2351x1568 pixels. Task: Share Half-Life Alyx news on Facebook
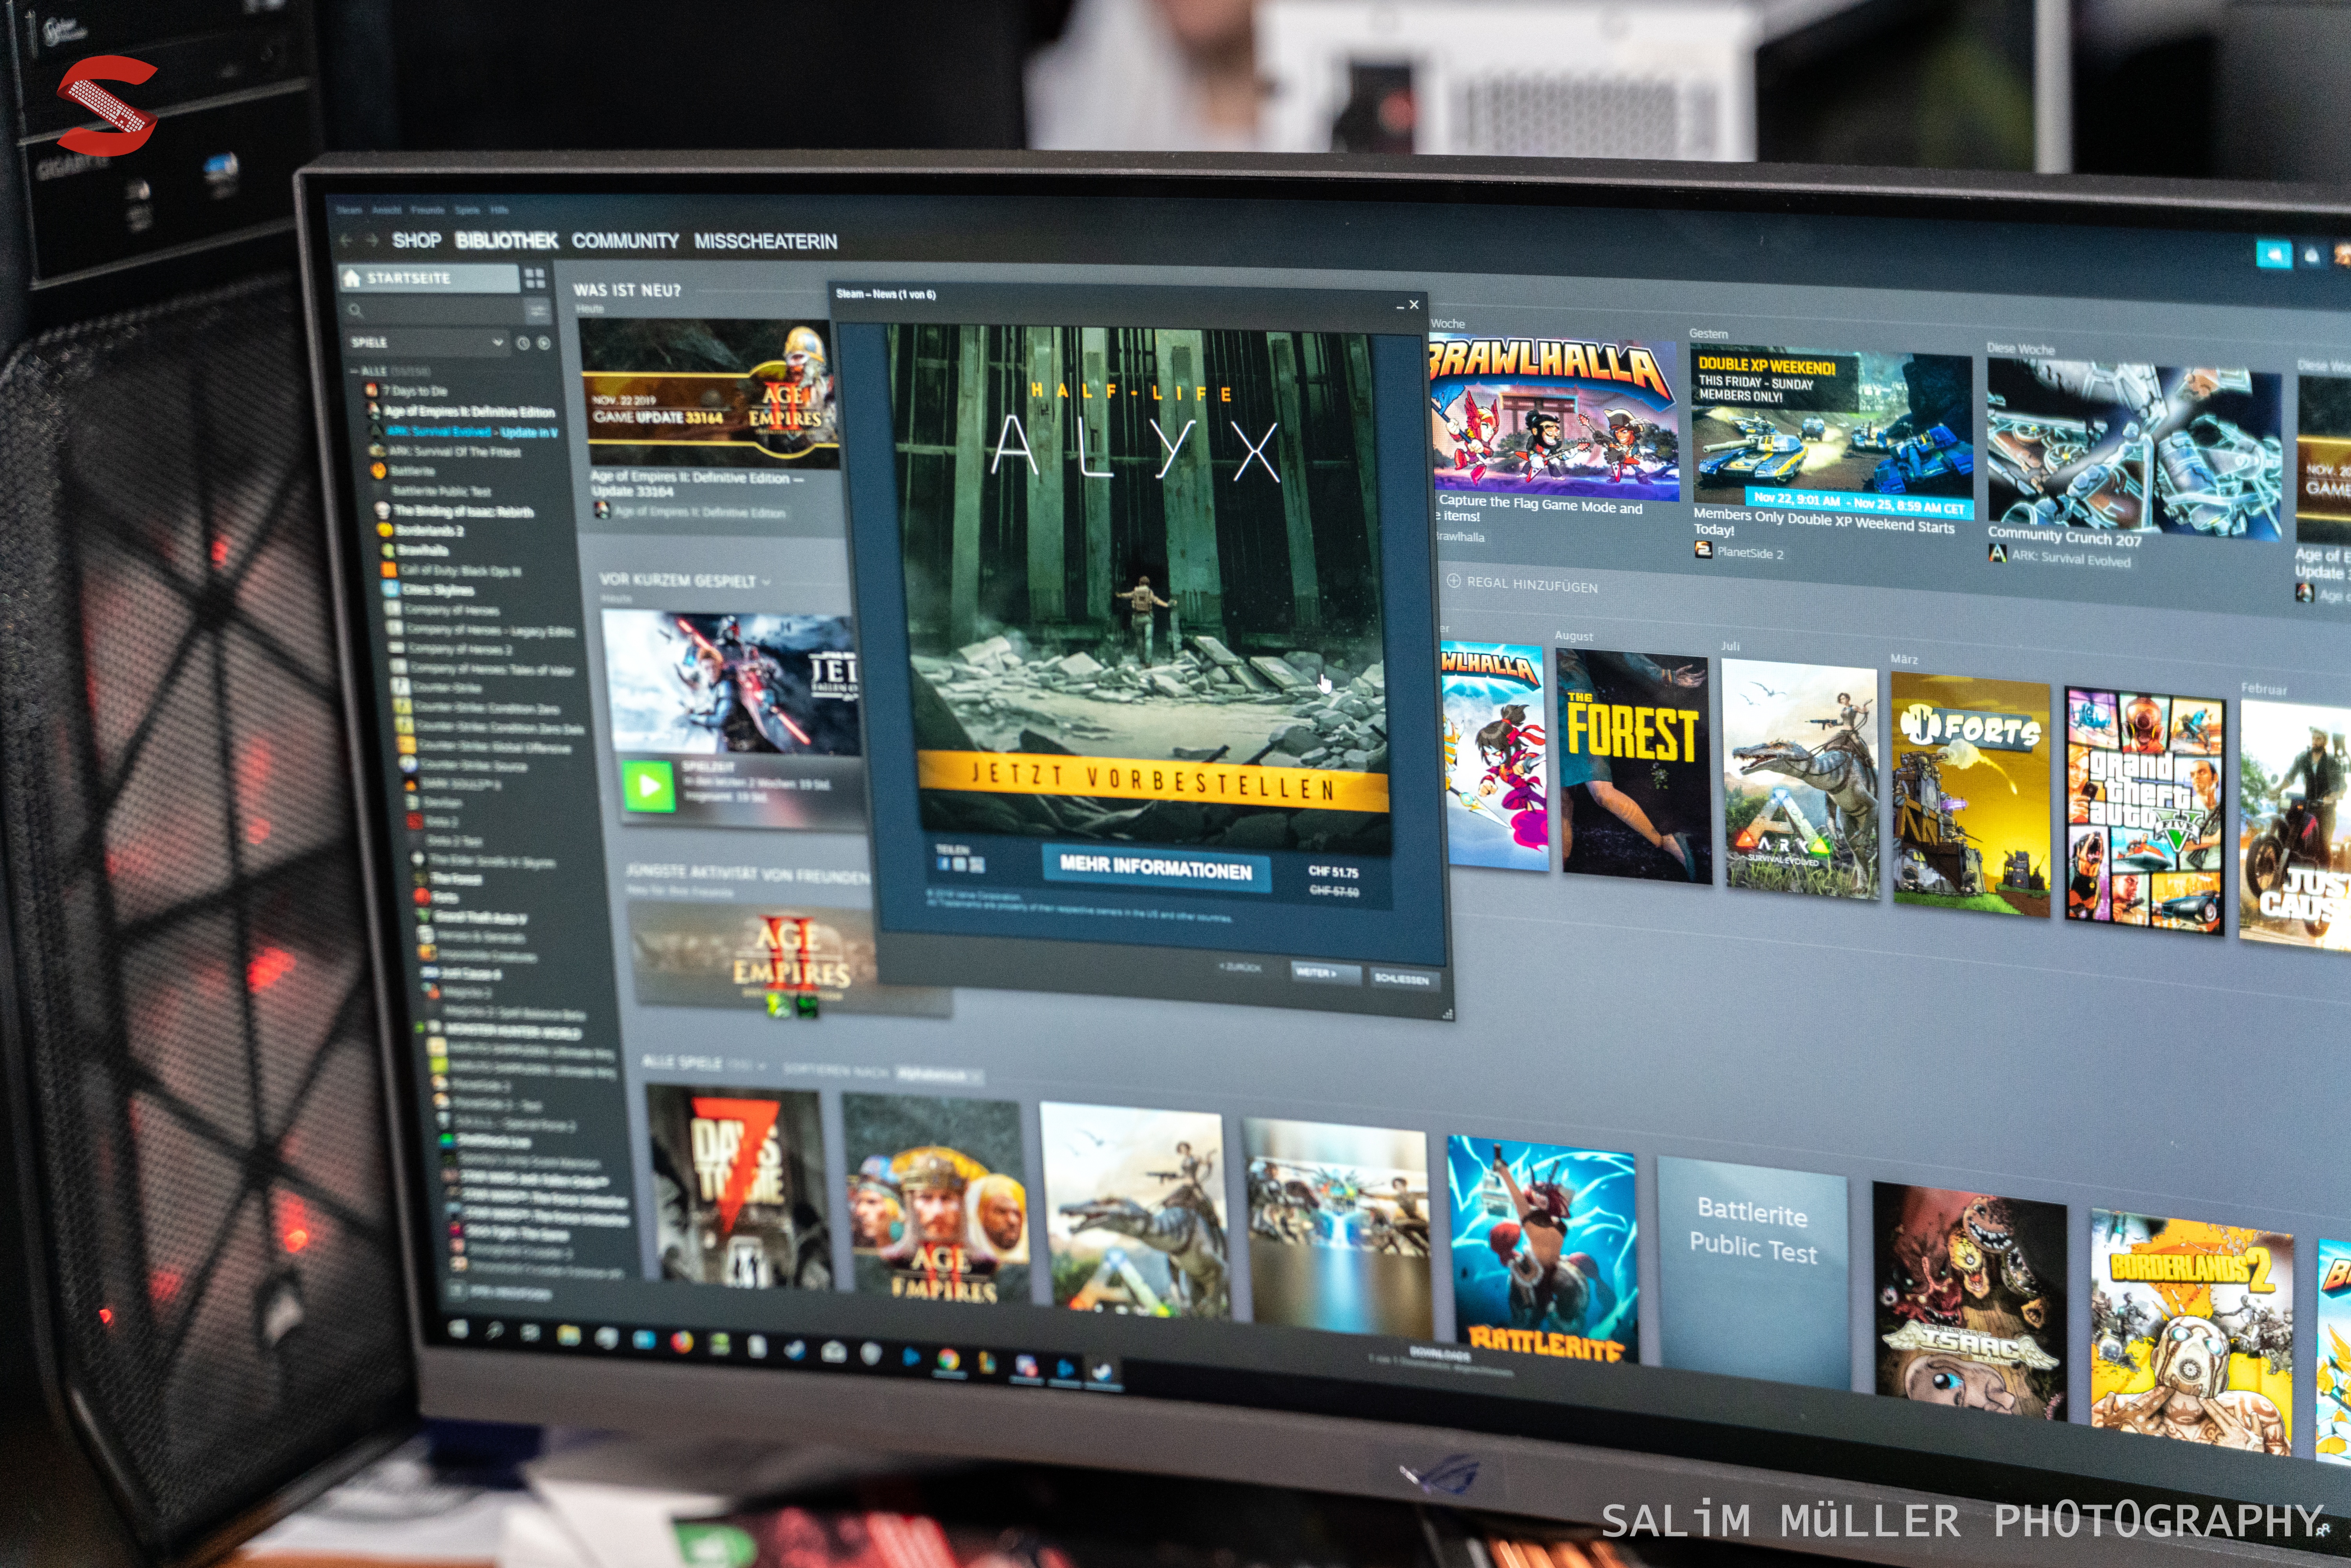943,863
